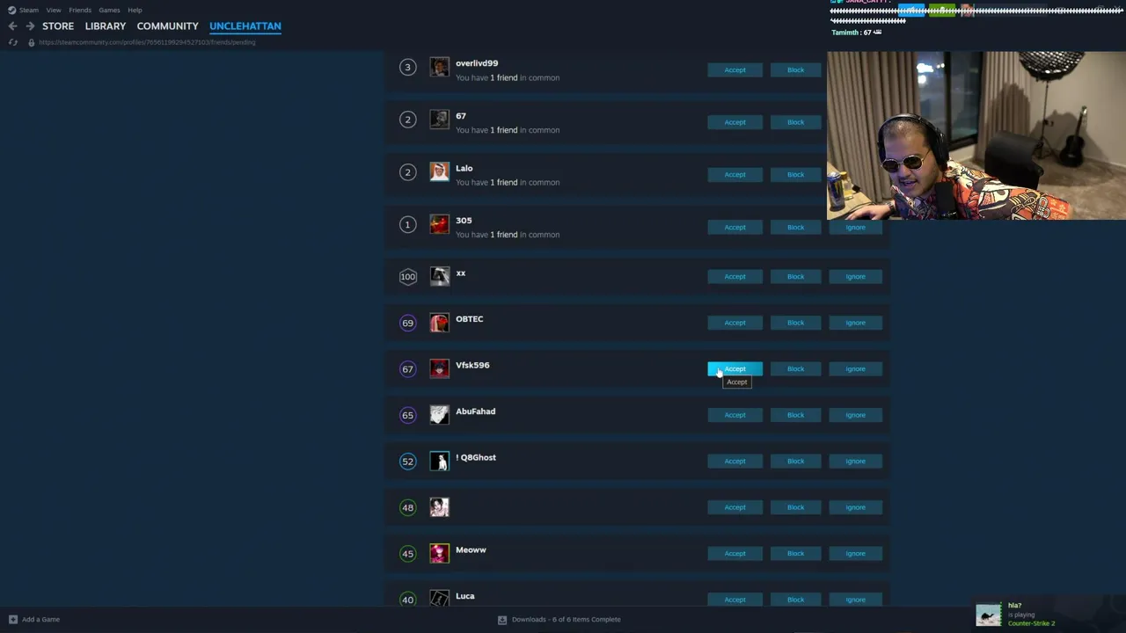The width and height of the screenshot is (1126, 633).
Task: Switch to the STORE tab
Action: tap(58, 26)
